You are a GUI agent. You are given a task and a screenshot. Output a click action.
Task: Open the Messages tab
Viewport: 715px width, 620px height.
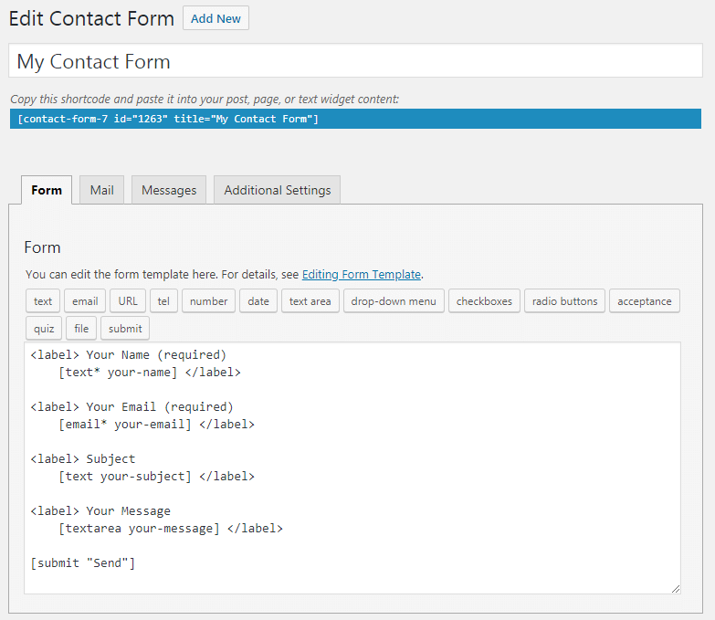point(169,190)
